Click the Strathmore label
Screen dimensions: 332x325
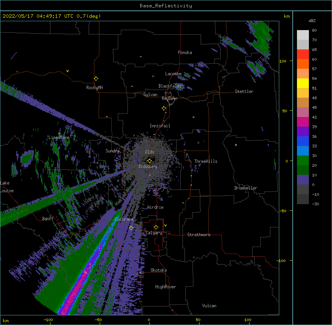pos(199,235)
